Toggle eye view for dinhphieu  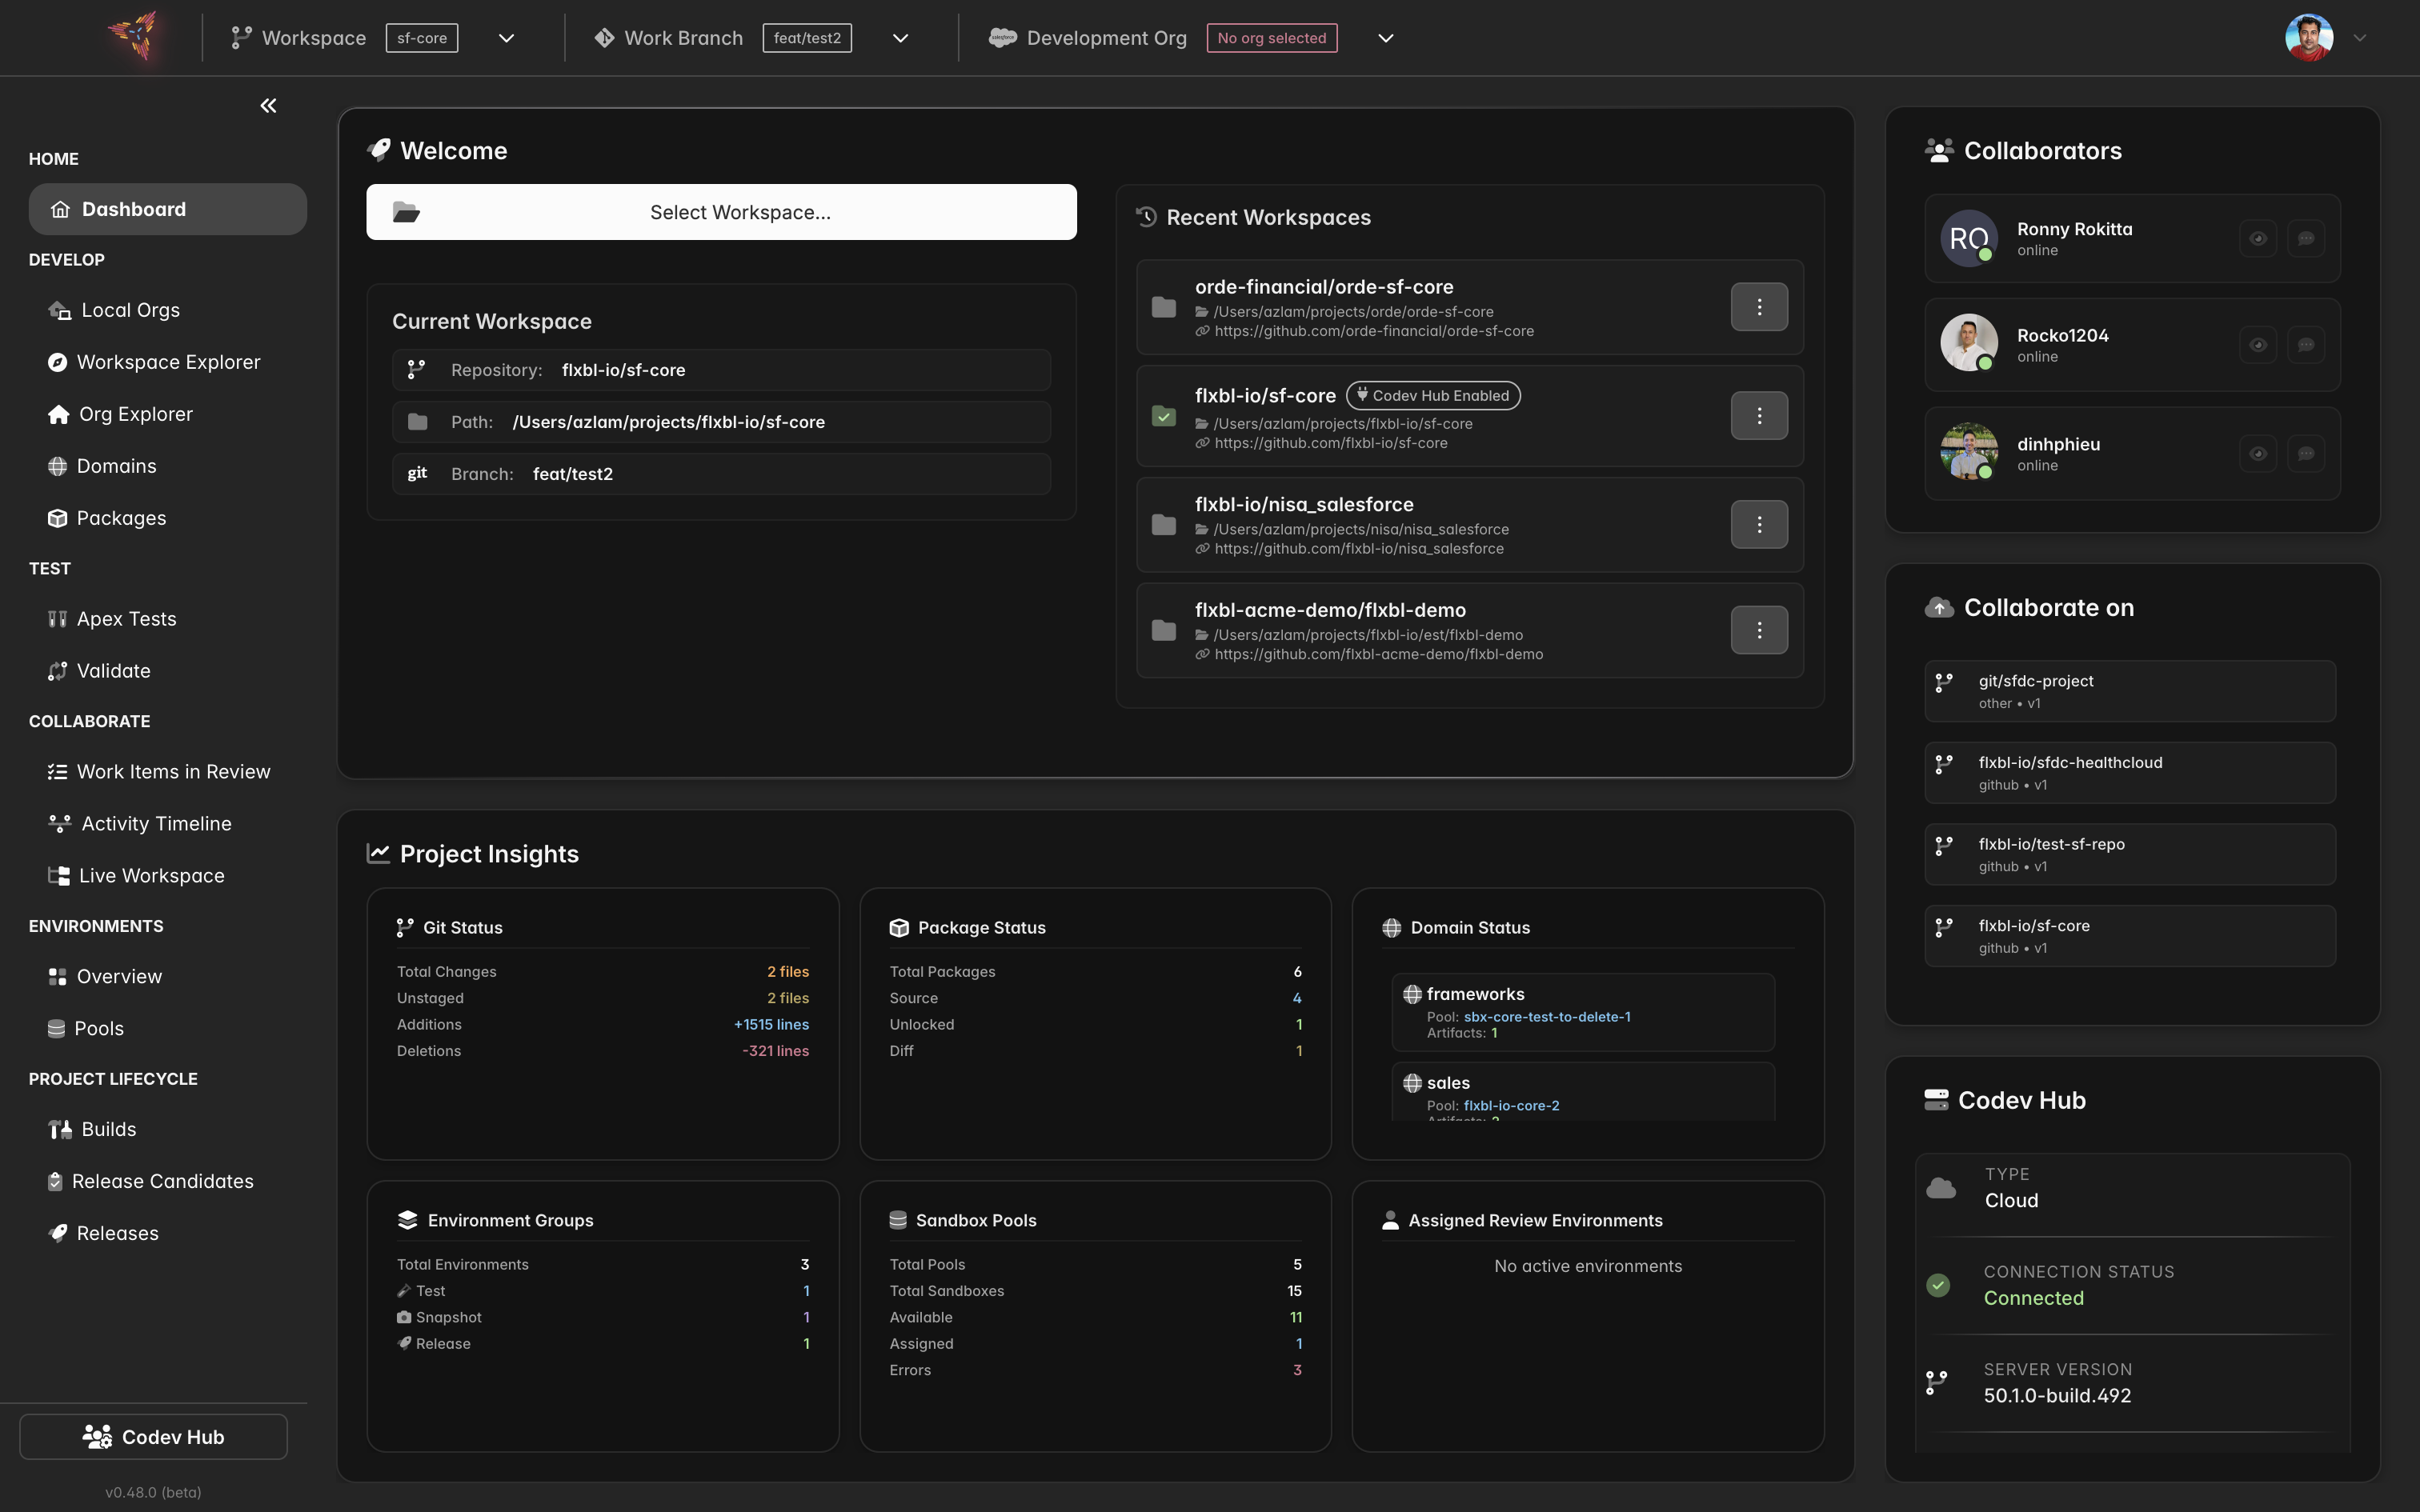2258,454
